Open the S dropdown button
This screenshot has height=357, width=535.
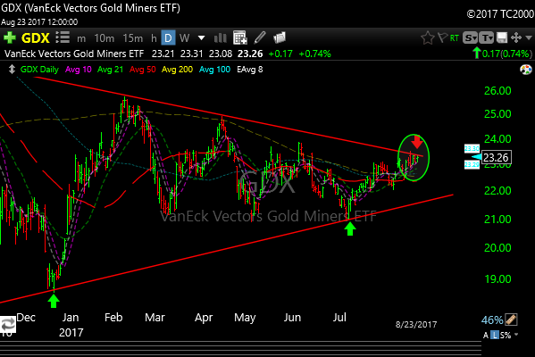click(x=470, y=37)
